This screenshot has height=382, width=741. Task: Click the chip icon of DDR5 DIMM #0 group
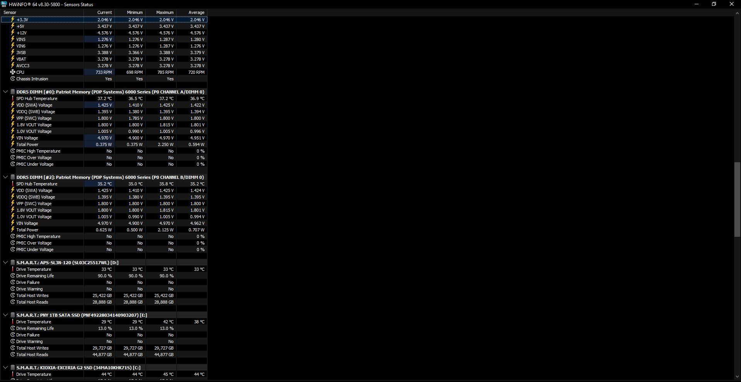click(13, 92)
